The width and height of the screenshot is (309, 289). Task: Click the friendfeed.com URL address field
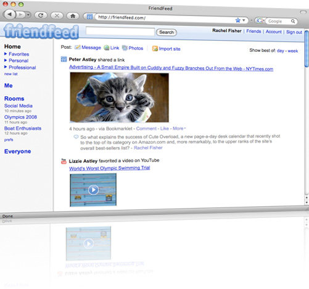[x=165, y=19]
